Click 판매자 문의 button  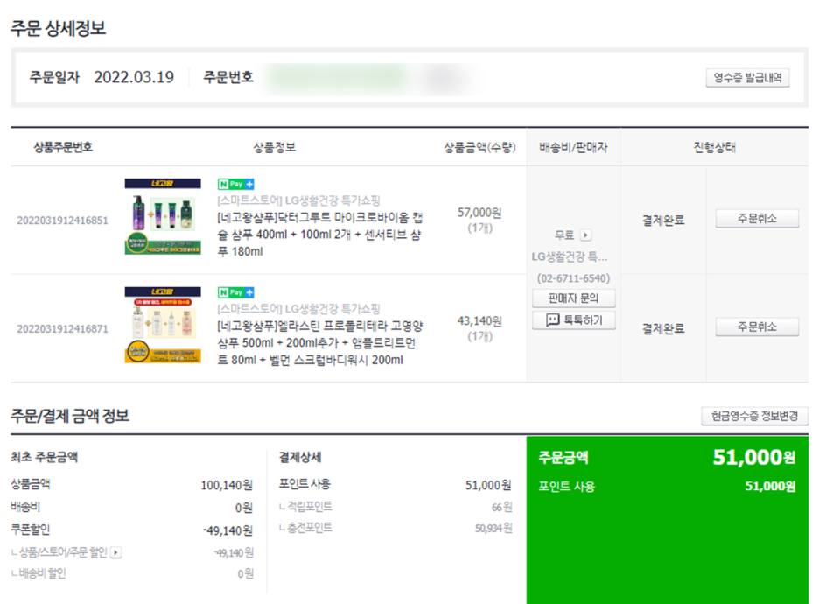point(573,298)
